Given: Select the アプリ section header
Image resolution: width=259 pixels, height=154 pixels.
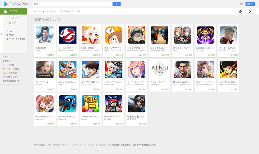Looking at the screenshot, I should coord(13,11).
